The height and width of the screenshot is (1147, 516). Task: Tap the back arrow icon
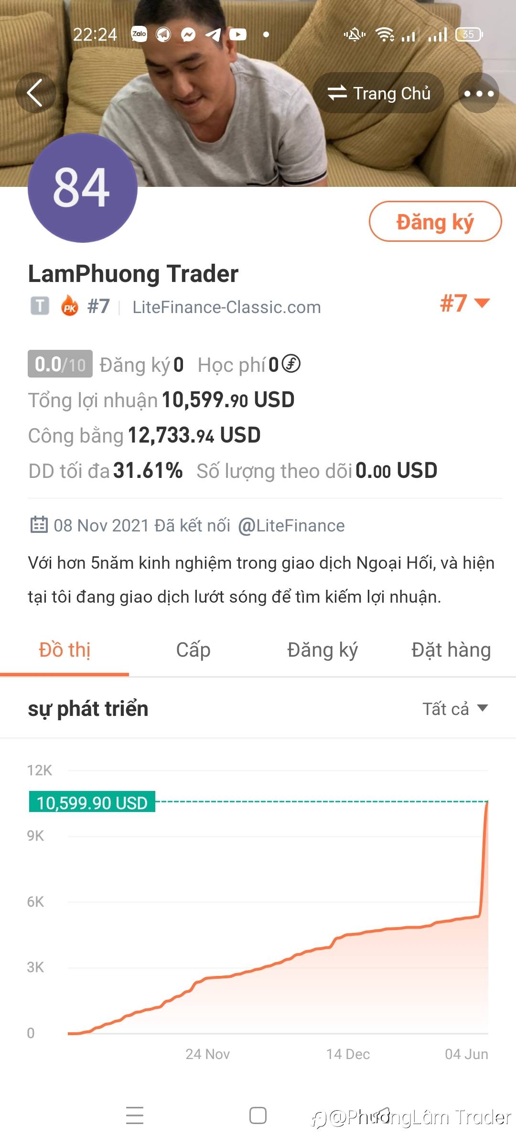coord(35,93)
